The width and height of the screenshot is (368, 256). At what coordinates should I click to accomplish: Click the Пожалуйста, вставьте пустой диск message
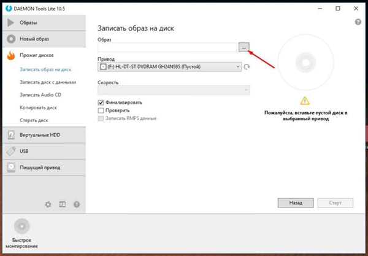coord(305,116)
